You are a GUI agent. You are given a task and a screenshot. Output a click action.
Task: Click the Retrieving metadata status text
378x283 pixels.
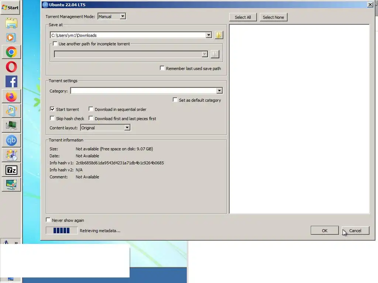pos(100,231)
